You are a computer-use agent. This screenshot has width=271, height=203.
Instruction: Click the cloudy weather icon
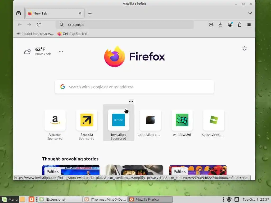click(x=28, y=52)
